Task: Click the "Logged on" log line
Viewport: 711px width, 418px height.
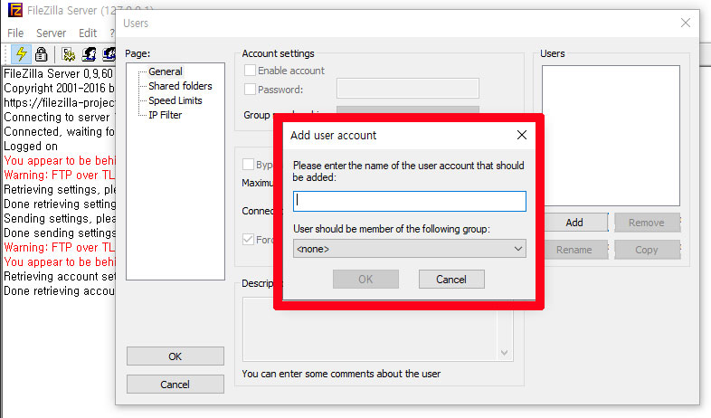Action: tap(31, 146)
